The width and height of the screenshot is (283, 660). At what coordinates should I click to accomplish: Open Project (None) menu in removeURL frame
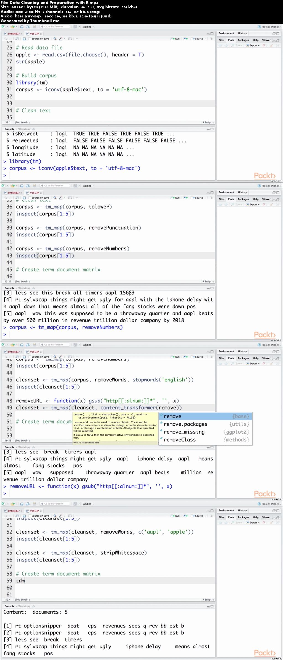point(269,345)
